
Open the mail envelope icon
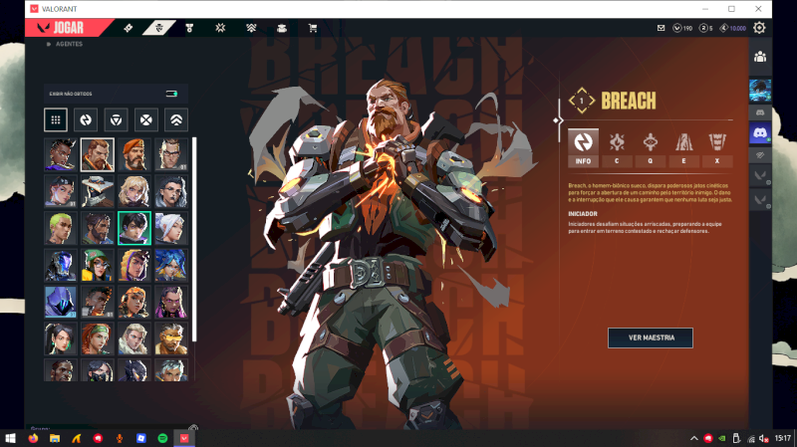(x=661, y=28)
